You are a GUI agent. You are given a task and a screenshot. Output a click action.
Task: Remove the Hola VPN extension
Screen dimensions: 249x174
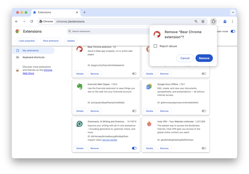click(164, 148)
